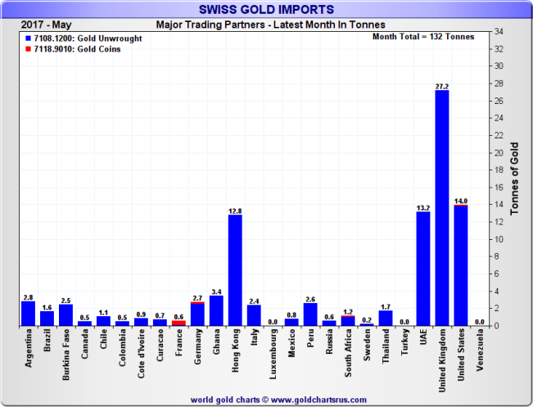
Task: Select the United States bar
Action: pos(460,265)
